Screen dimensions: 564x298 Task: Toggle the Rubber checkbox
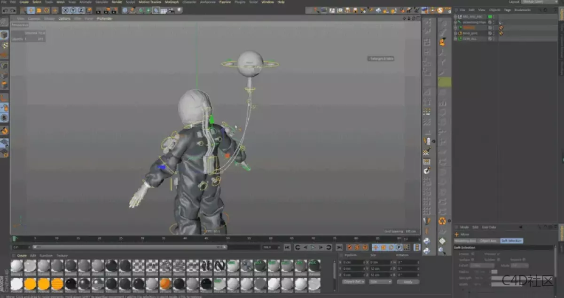pyautogui.click(x=498, y=259)
